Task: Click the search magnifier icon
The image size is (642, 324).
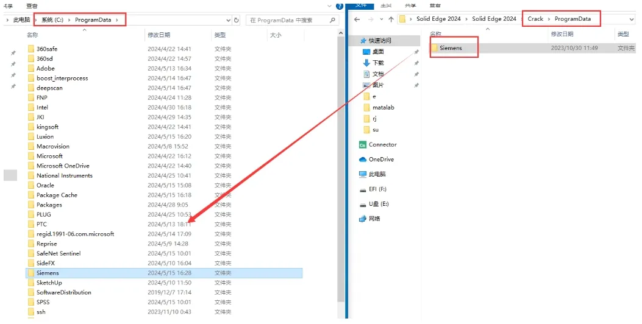Action: [x=332, y=20]
